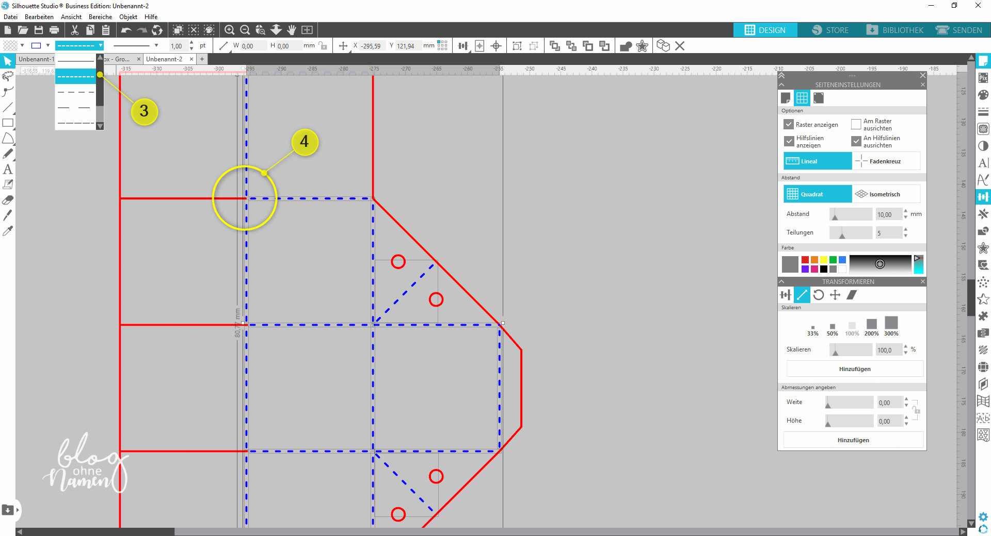Collapse the Seiteneinstellungen panel
Viewport: 991px width, 536px height.
click(781, 85)
